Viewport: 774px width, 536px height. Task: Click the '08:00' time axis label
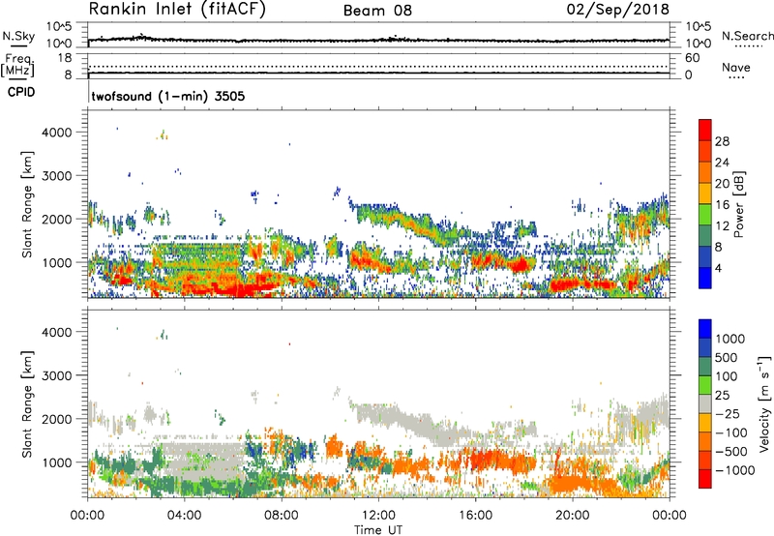tap(281, 515)
